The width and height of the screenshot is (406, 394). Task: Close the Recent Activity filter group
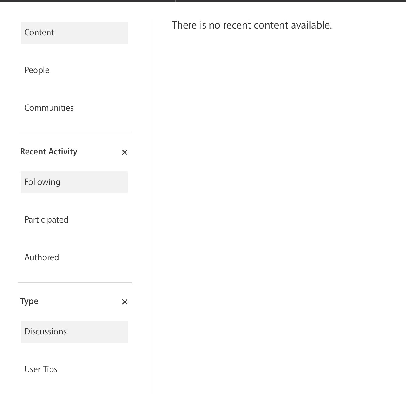[125, 152]
